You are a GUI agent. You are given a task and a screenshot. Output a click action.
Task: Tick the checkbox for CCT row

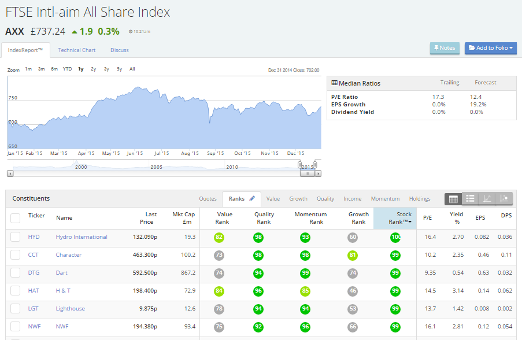point(15,255)
